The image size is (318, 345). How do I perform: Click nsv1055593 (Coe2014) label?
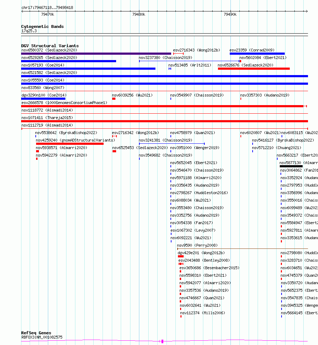click(x=43, y=80)
